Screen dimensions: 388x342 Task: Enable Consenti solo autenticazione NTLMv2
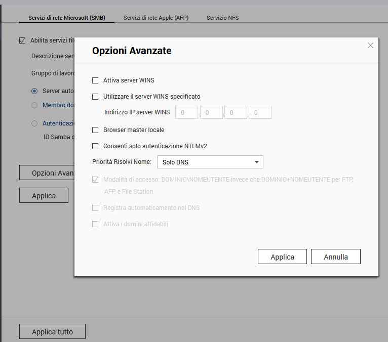click(95, 146)
